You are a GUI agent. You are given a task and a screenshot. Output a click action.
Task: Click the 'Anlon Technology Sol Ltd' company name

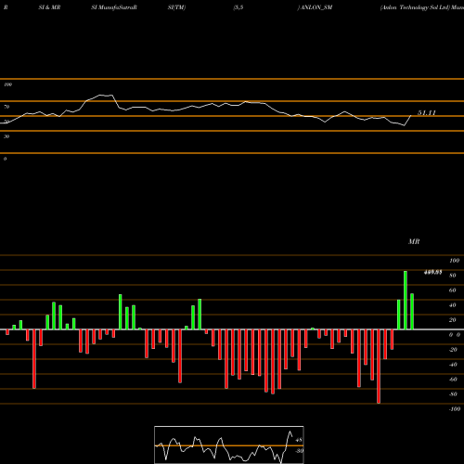(415, 7)
